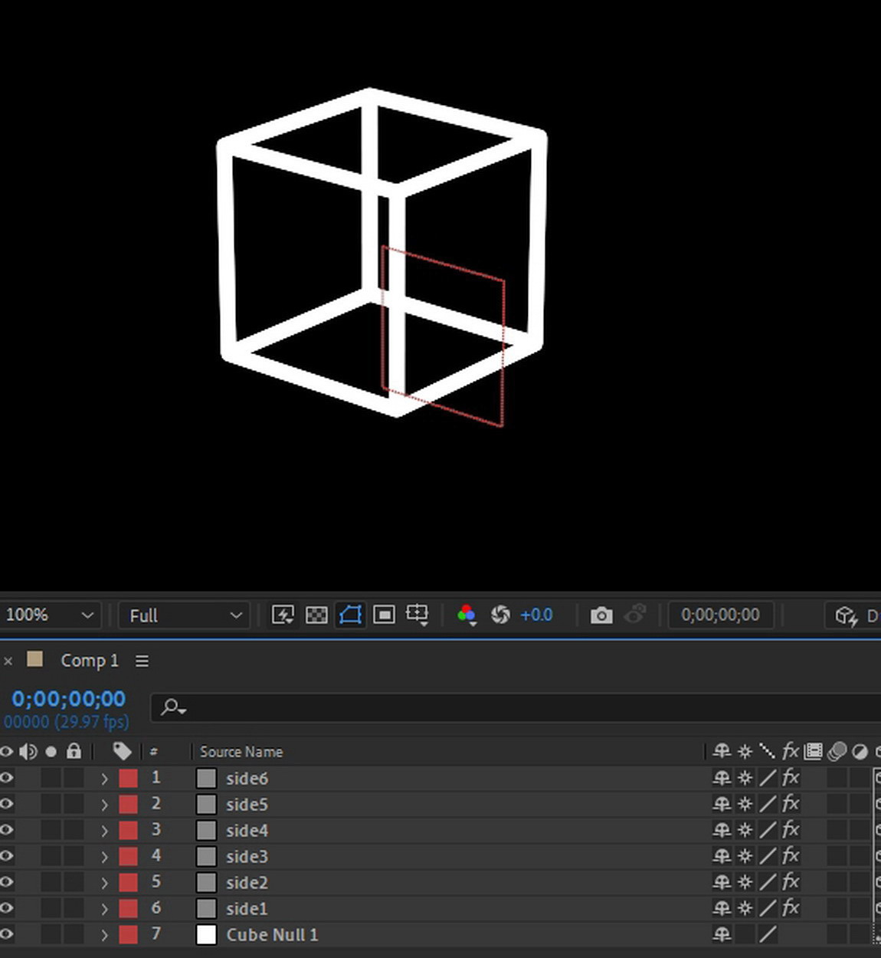
Task: Click the show channel RGB icon
Action: click(x=466, y=615)
